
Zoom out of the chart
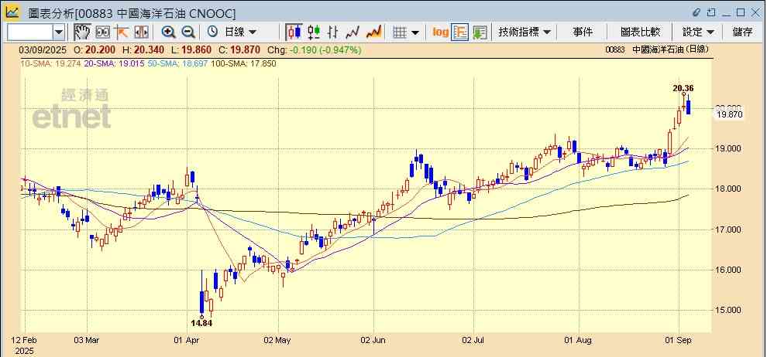click(x=188, y=32)
